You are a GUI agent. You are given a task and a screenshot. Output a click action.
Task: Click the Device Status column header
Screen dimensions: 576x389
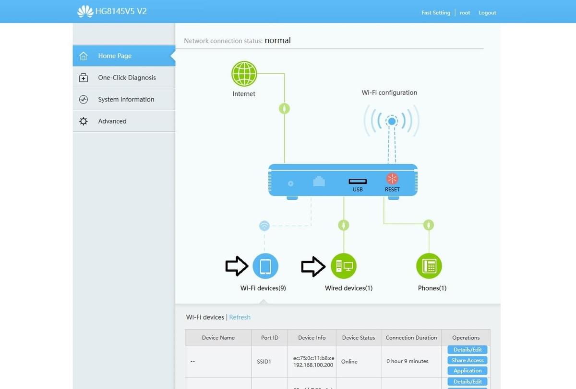pos(359,338)
